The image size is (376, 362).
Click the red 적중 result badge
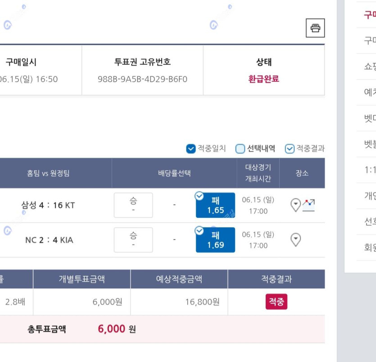276,301
